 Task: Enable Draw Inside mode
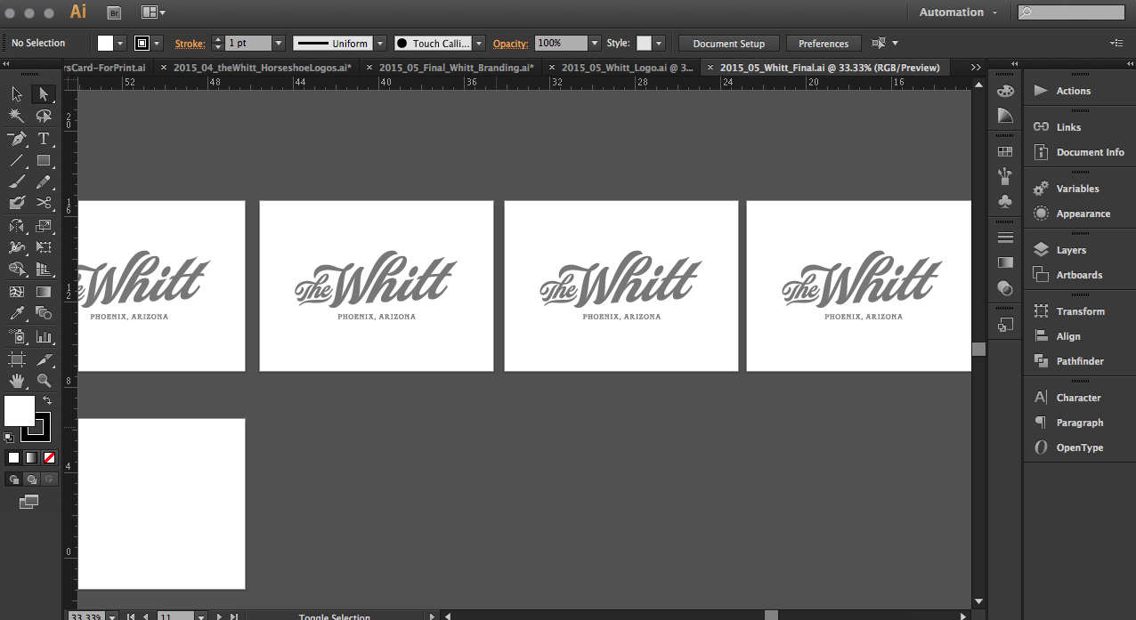click(49, 479)
